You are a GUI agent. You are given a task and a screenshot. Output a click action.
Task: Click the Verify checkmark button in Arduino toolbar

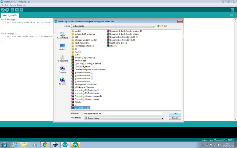tap(3, 10)
